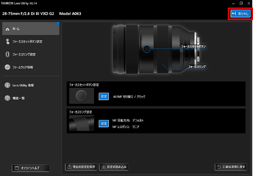Click the focus ring icon in sidebar
The width and height of the screenshot is (253, 176).
(x=7, y=54)
